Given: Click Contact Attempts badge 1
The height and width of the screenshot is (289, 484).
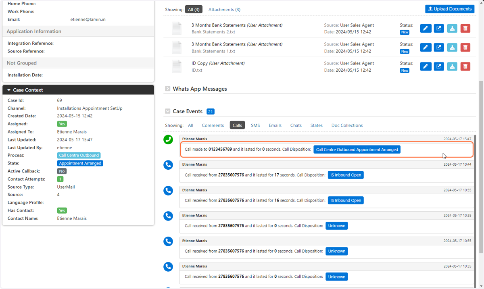Looking at the screenshot, I should click(60, 179).
